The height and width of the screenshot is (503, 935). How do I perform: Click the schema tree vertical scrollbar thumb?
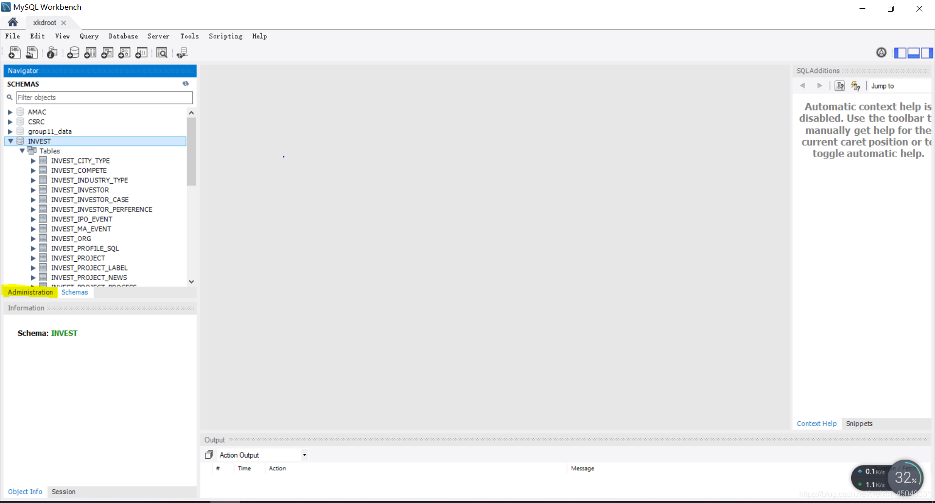(191, 152)
